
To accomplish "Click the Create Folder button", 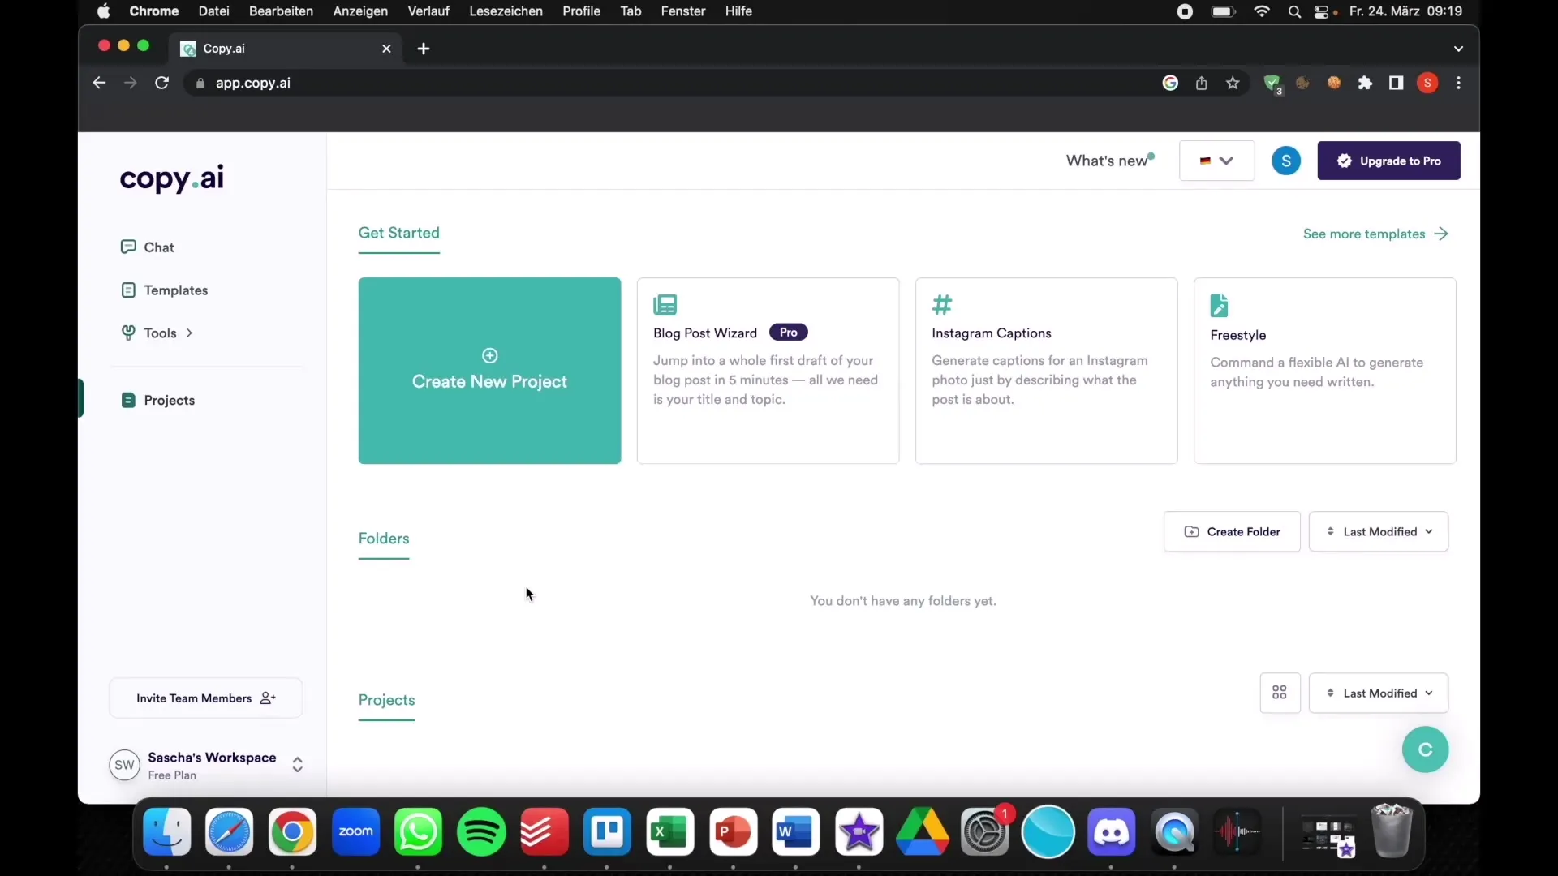I will (x=1232, y=531).
